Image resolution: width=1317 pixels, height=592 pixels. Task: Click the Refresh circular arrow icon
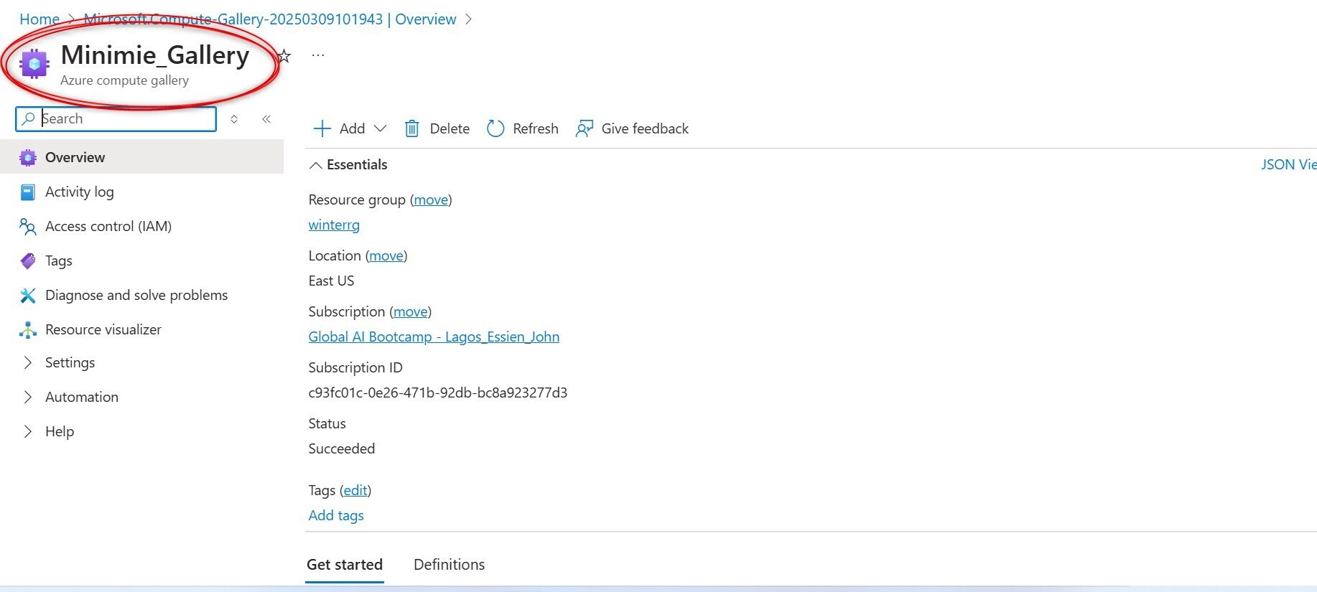coord(495,128)
